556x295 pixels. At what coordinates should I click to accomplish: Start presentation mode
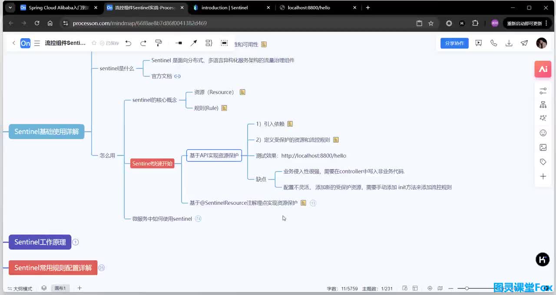coord(479,43)
